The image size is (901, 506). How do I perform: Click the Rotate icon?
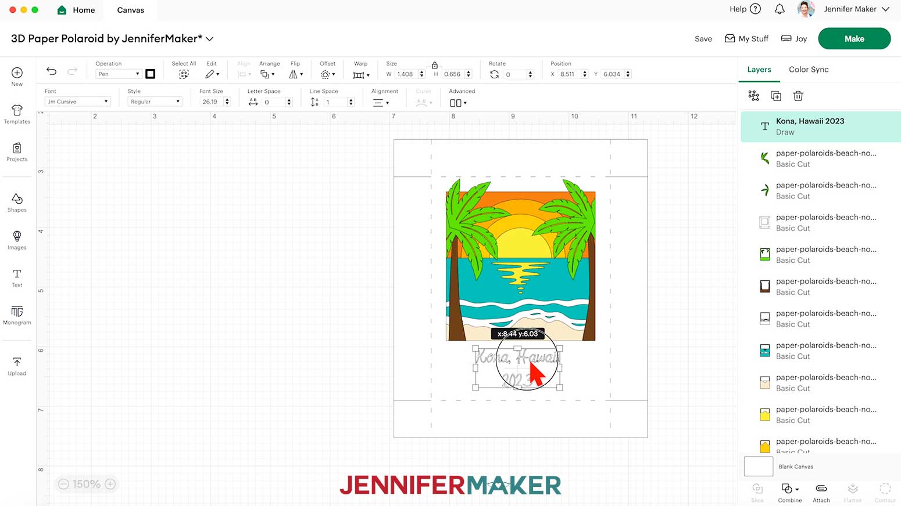[x=494, y=74]
